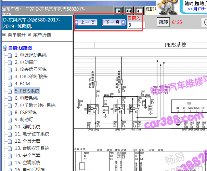The image size is (207, 171).
Task: Click the page icon beside PEPS系统
Action: coord(10,91)
